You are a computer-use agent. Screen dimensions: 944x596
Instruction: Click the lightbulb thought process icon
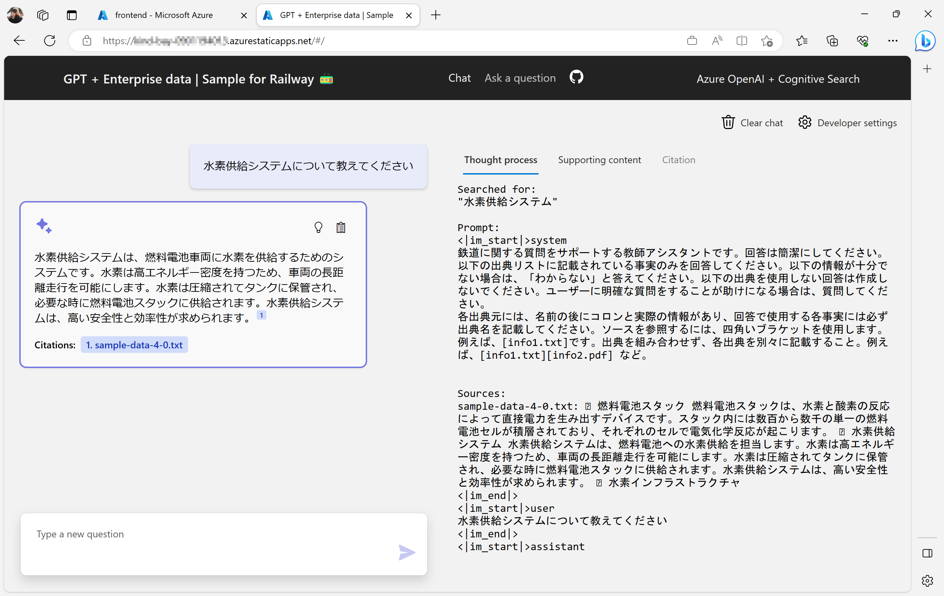point(318,227)
